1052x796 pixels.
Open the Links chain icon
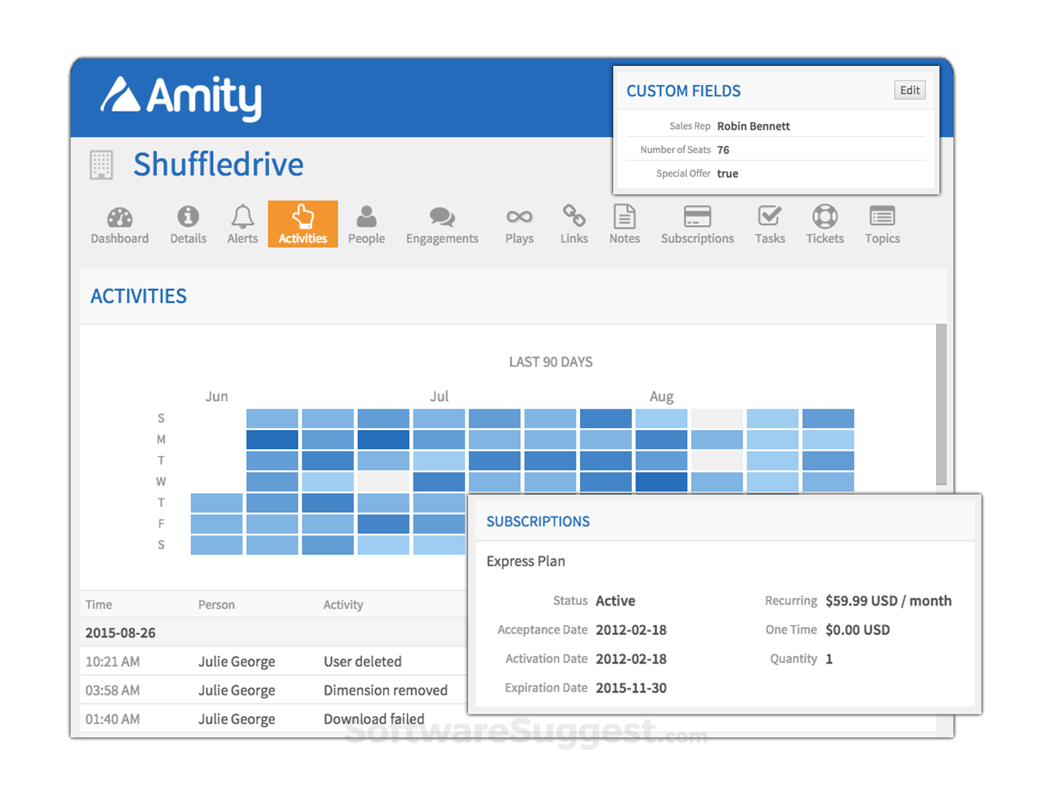coord(574,216)
